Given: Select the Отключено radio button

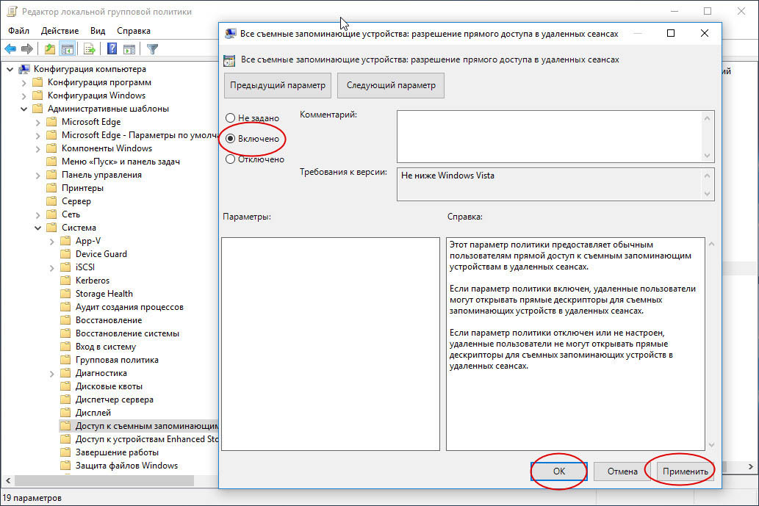Looking at the screenshot, I should pos(231,159).
